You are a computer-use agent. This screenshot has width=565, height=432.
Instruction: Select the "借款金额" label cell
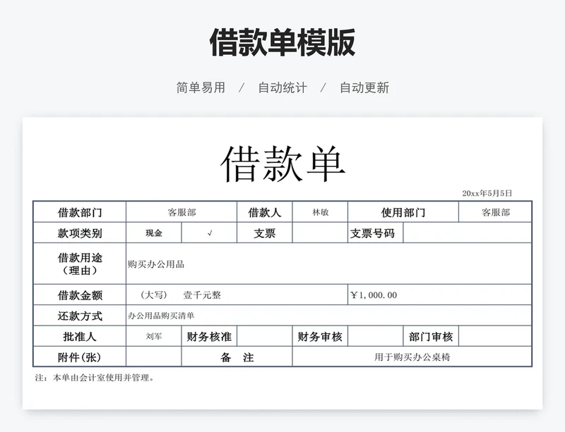80,295
